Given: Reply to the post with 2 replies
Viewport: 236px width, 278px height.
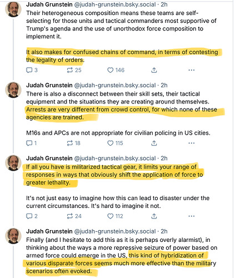Looking at the screenshot, I should pos(32,216).
